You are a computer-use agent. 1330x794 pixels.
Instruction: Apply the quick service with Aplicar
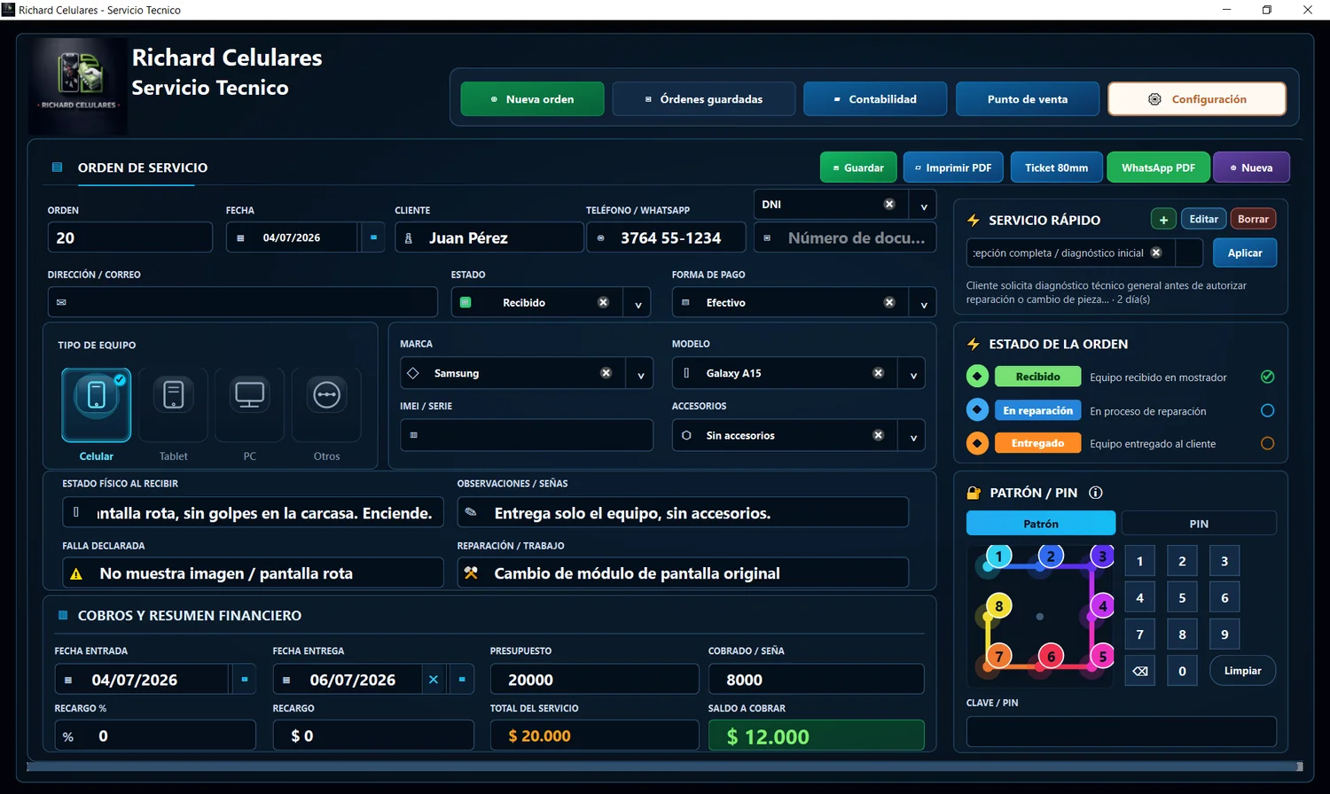[1245, 253]
